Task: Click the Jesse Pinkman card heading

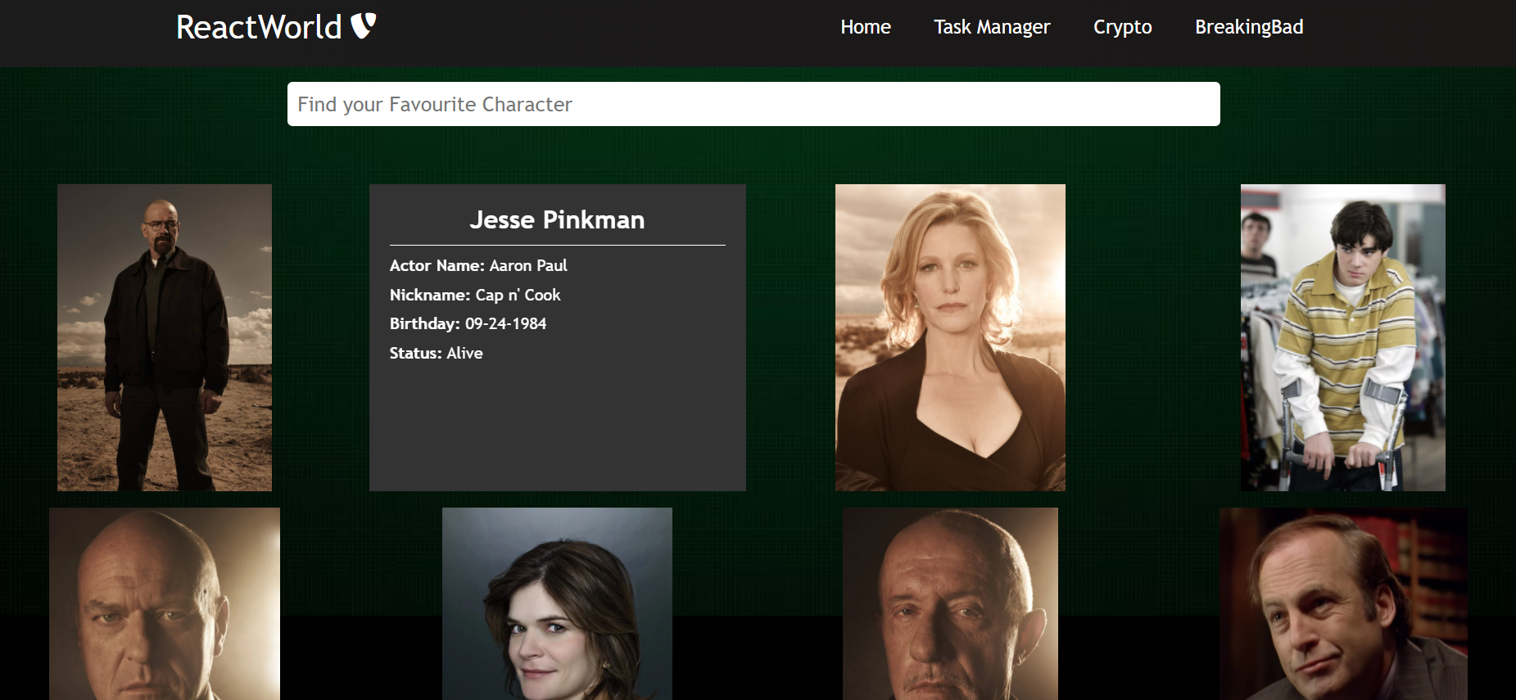Action: (557, 219)
